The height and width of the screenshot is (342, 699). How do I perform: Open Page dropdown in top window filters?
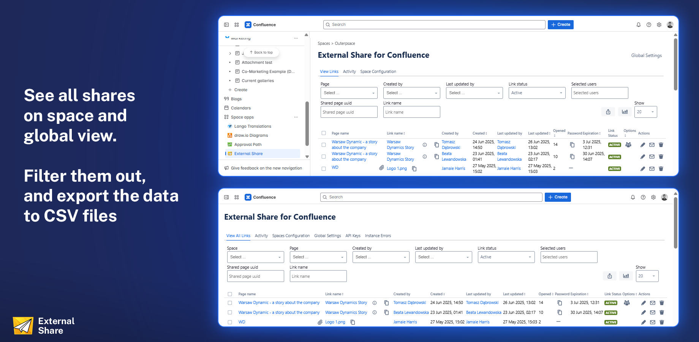(349, 93)
